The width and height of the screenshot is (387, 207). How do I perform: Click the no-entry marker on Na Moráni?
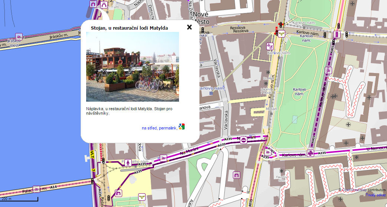click(x=243, y=140)
